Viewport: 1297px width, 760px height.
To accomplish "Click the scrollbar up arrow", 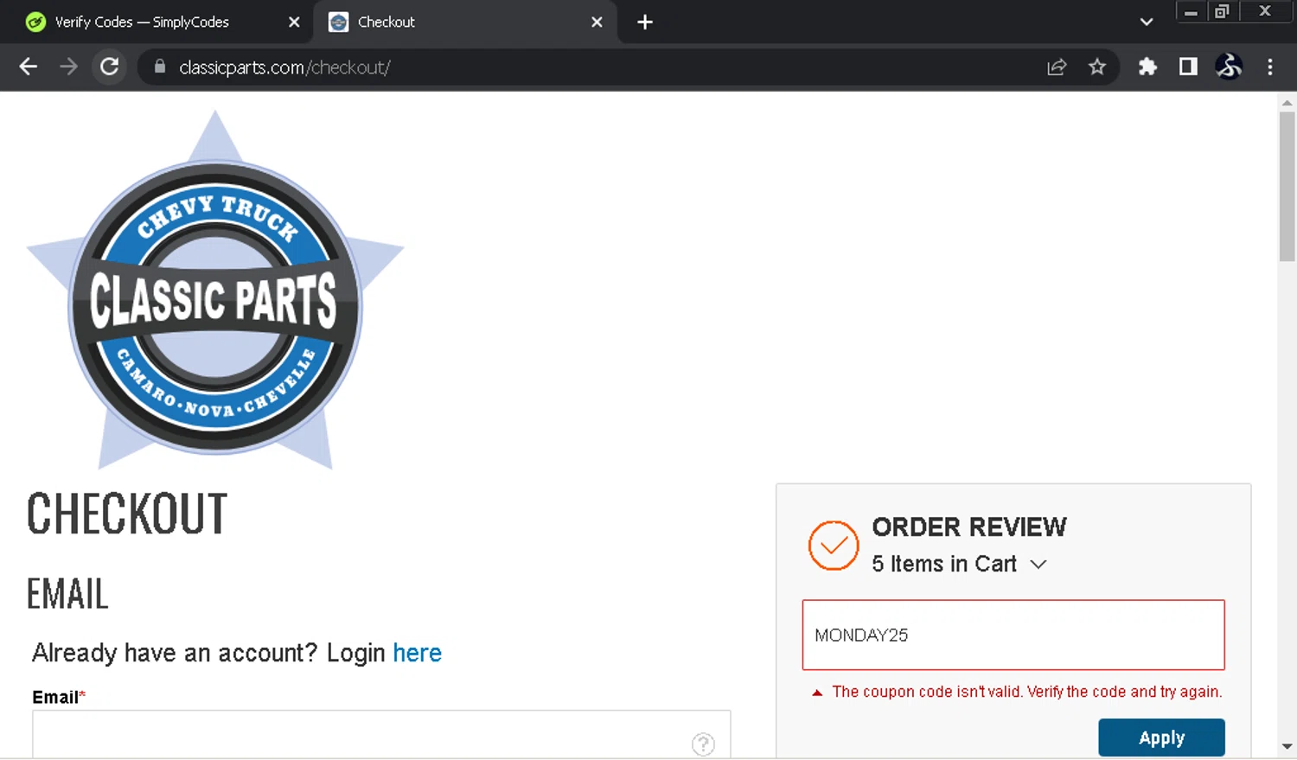I will [1287, 102].
